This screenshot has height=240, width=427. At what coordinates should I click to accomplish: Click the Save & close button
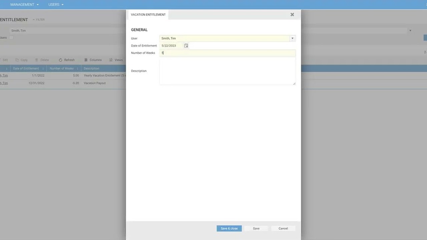pos(229,228)
